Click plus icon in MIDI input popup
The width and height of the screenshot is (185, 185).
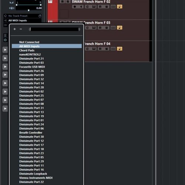click(x=15, y=29)
